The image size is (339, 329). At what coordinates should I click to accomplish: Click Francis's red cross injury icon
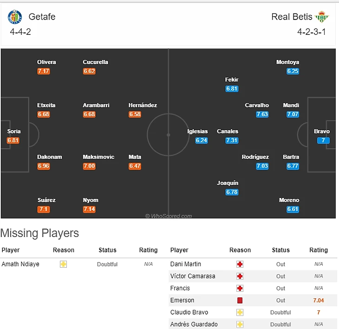240,288
